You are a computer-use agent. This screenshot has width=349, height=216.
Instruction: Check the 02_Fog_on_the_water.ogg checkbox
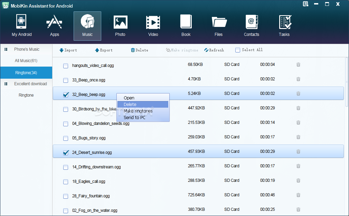point(66,211)
